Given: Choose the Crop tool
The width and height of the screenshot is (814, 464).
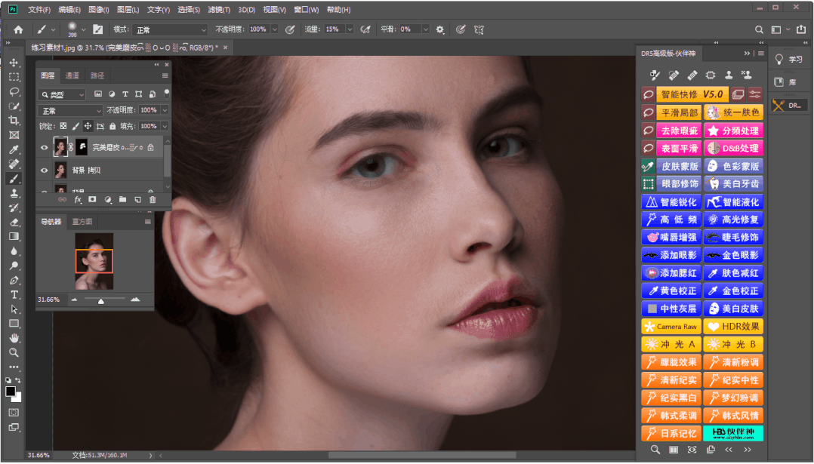Looking at the screenshot, I should tap(14, 120).
